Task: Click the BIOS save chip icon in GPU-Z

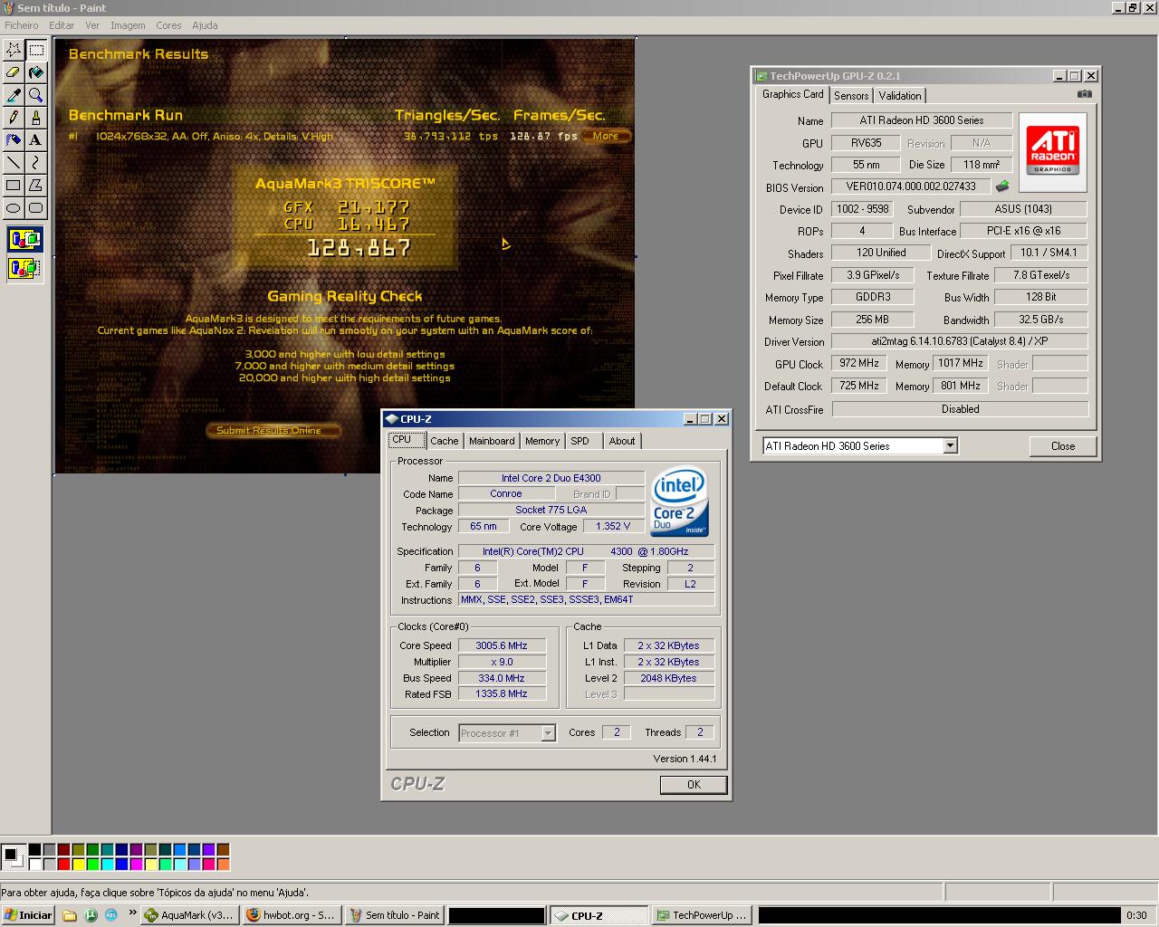Action: point(1002,186)
